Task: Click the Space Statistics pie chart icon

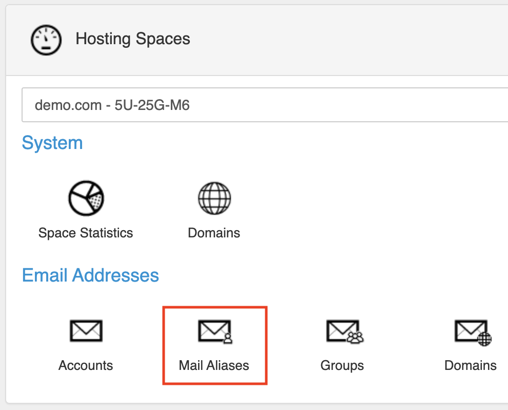Action: point(86,198)
